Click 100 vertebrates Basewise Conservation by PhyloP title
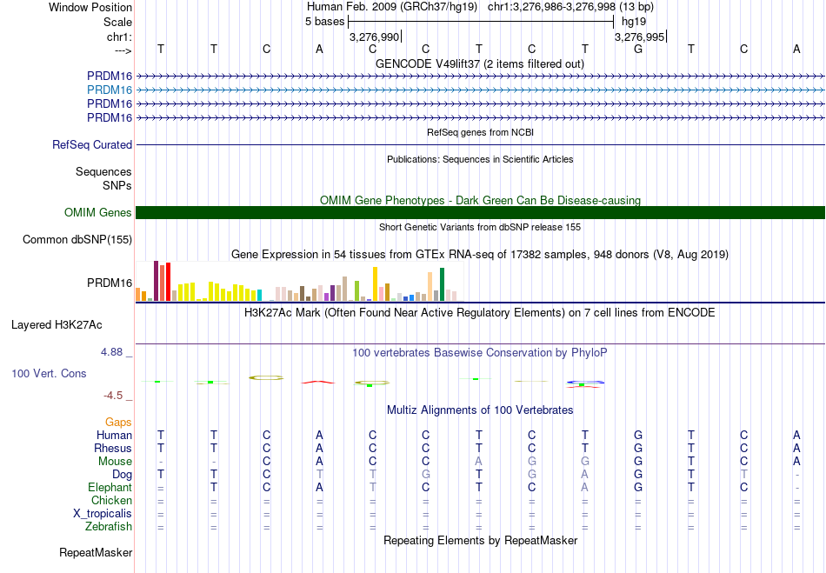 click(x=480, y=353)
